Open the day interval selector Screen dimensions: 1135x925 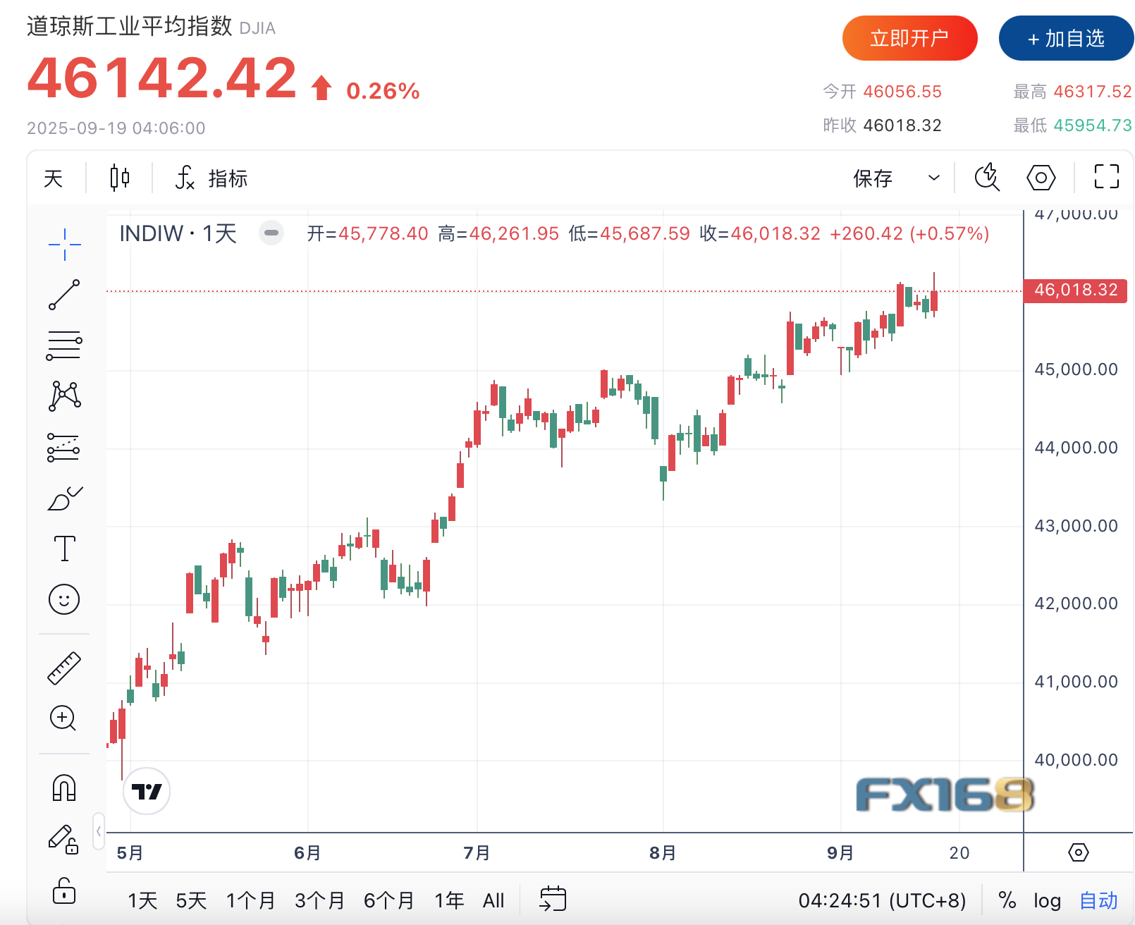click(54, 178)
